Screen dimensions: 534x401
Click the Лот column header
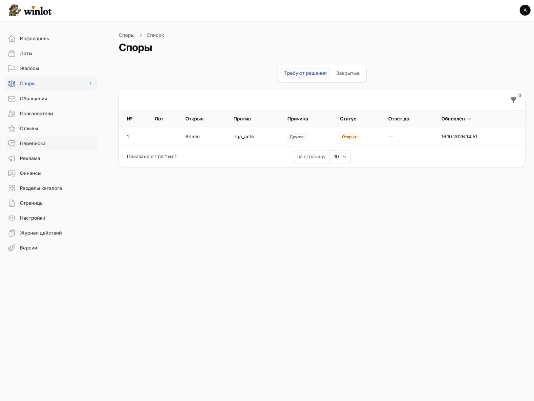point(159,119)
